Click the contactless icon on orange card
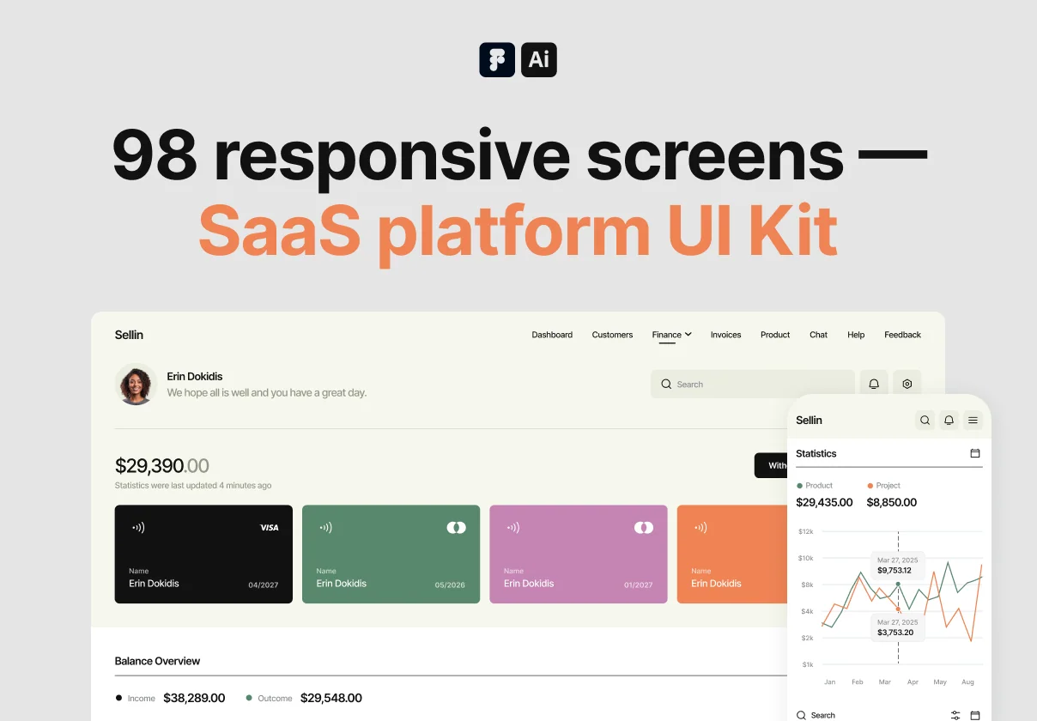This screenshot has height=721, width=1037. 700,528
